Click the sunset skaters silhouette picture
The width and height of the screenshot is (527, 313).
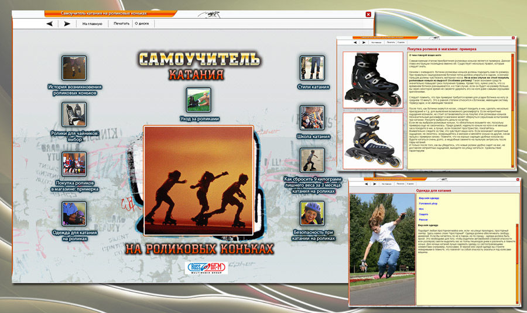[199, 180]
